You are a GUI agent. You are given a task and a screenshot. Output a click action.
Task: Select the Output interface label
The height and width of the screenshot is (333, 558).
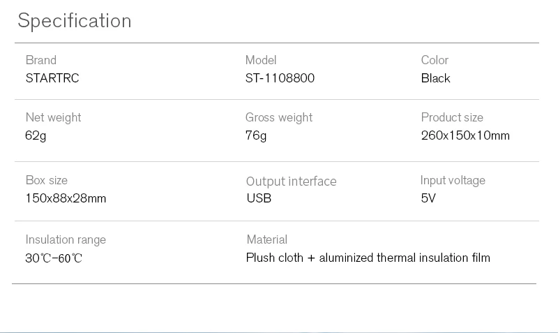[291, 182]
